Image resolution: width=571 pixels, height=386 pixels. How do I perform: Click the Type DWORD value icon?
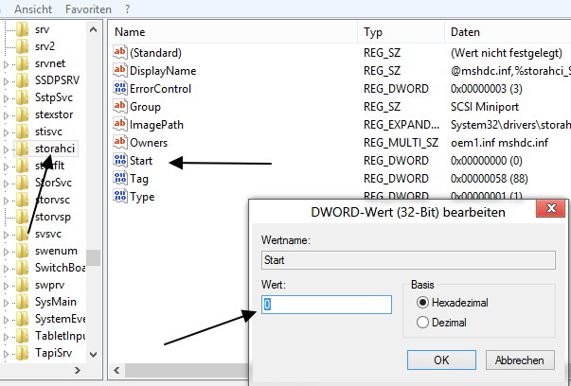click(x=120, y=197)
